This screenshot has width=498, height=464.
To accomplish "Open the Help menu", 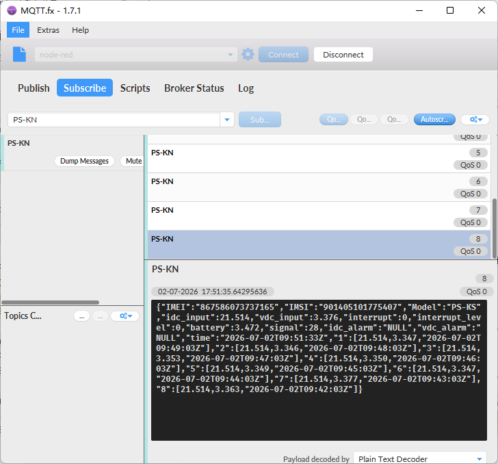I will click(x=80, y=30).
